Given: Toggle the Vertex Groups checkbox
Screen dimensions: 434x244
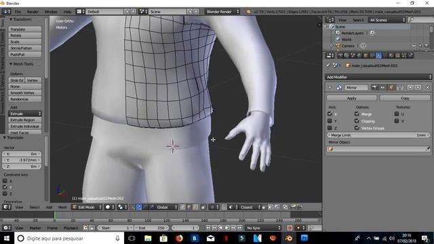Looking at the screenshot, I should coord(357,128).
